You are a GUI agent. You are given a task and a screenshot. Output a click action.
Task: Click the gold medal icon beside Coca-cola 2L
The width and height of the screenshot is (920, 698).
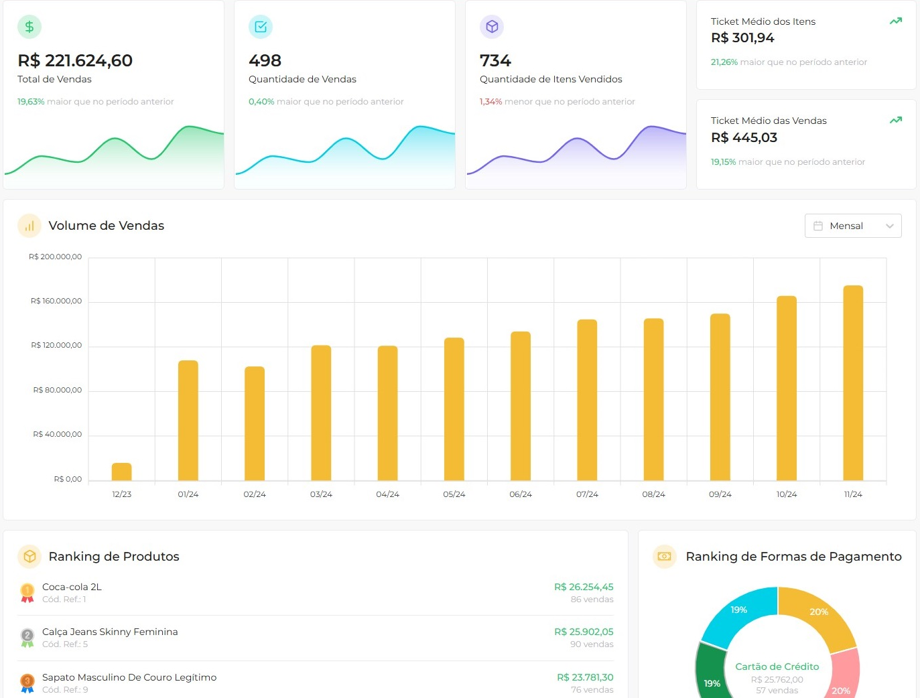coord(27,592)
